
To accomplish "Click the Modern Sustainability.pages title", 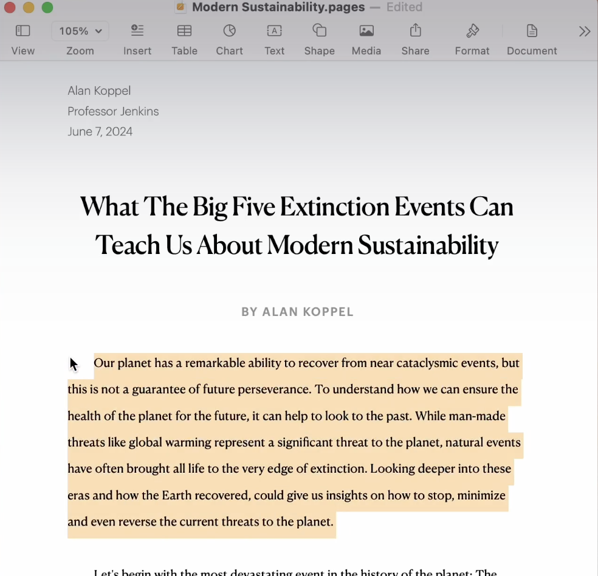I will 278,7.
